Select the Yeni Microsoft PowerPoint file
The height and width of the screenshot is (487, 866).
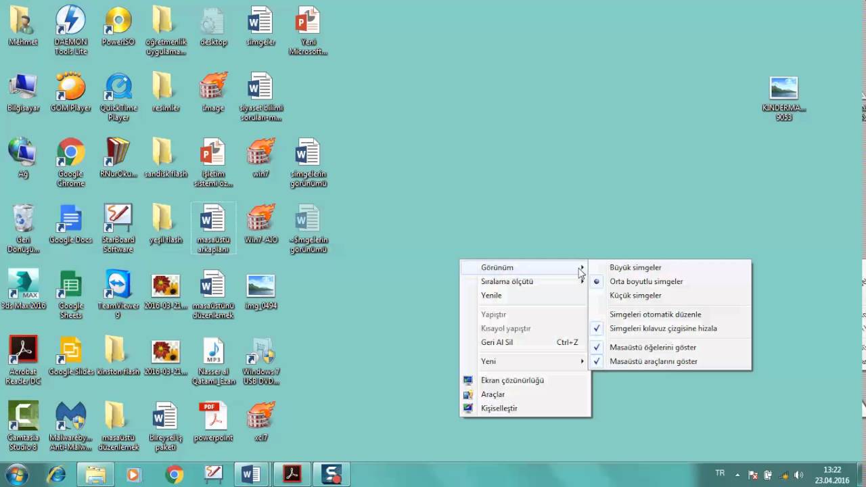[x=308, y=30]
